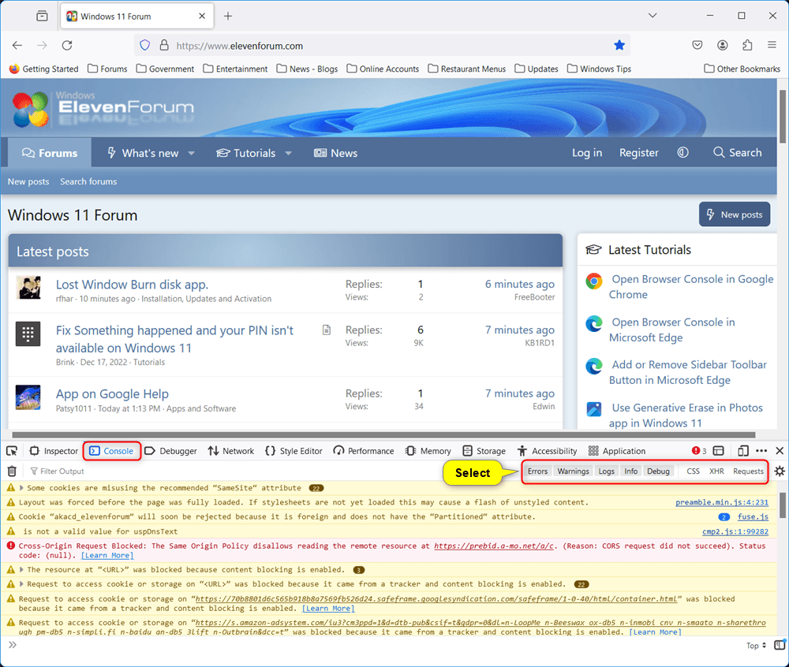Click the URL address bar
This screenshot has width=789, height=667.
click(x=383, y=46)
